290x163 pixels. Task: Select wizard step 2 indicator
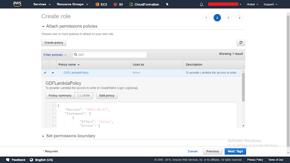(217, 18)
